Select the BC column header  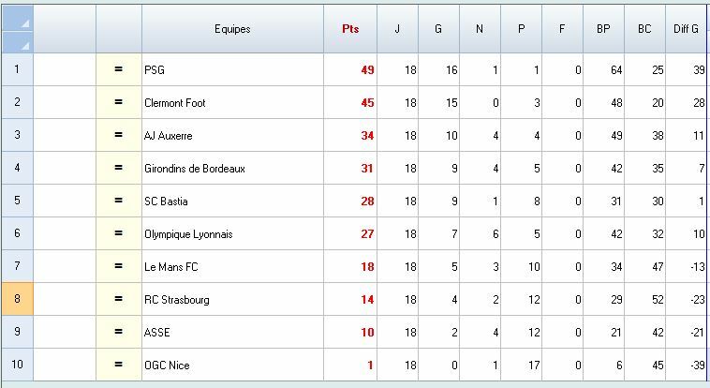click(644, 29)
